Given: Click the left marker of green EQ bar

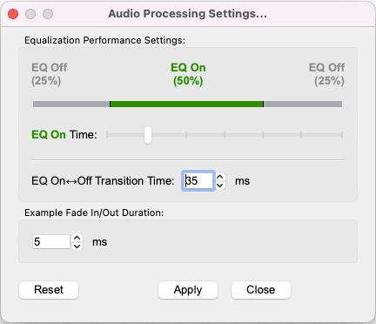Looking at the screenshot, I should click(110, 104).
